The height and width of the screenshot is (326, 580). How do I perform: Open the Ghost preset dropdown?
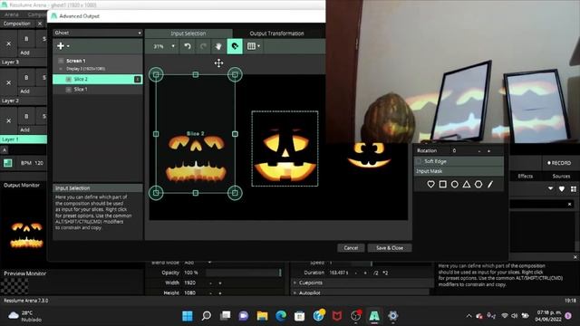[98, 33]
